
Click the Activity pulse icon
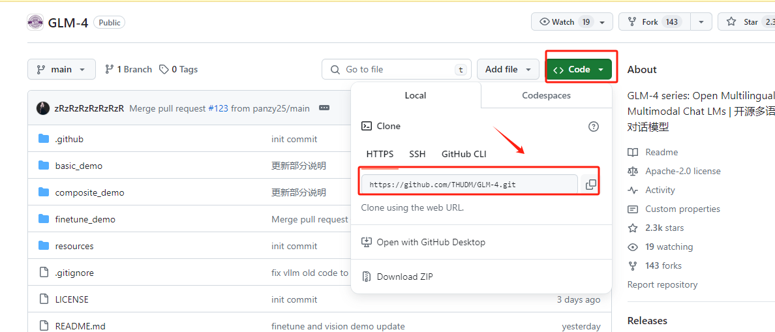coord(633,190)
